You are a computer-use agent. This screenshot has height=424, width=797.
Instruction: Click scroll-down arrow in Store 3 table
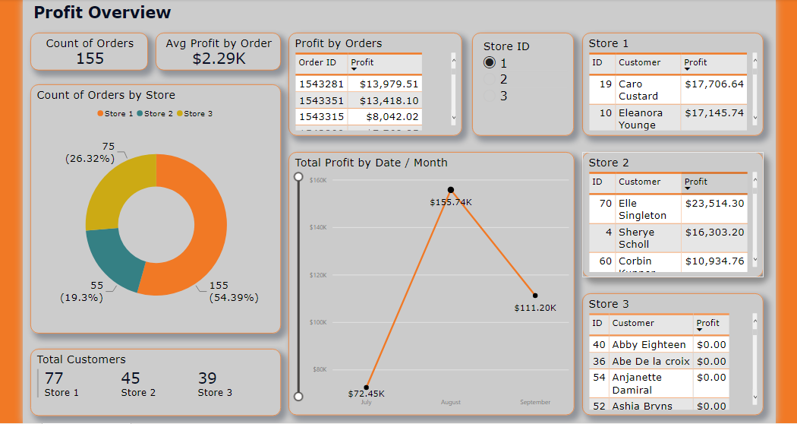[x=754, y=397]
